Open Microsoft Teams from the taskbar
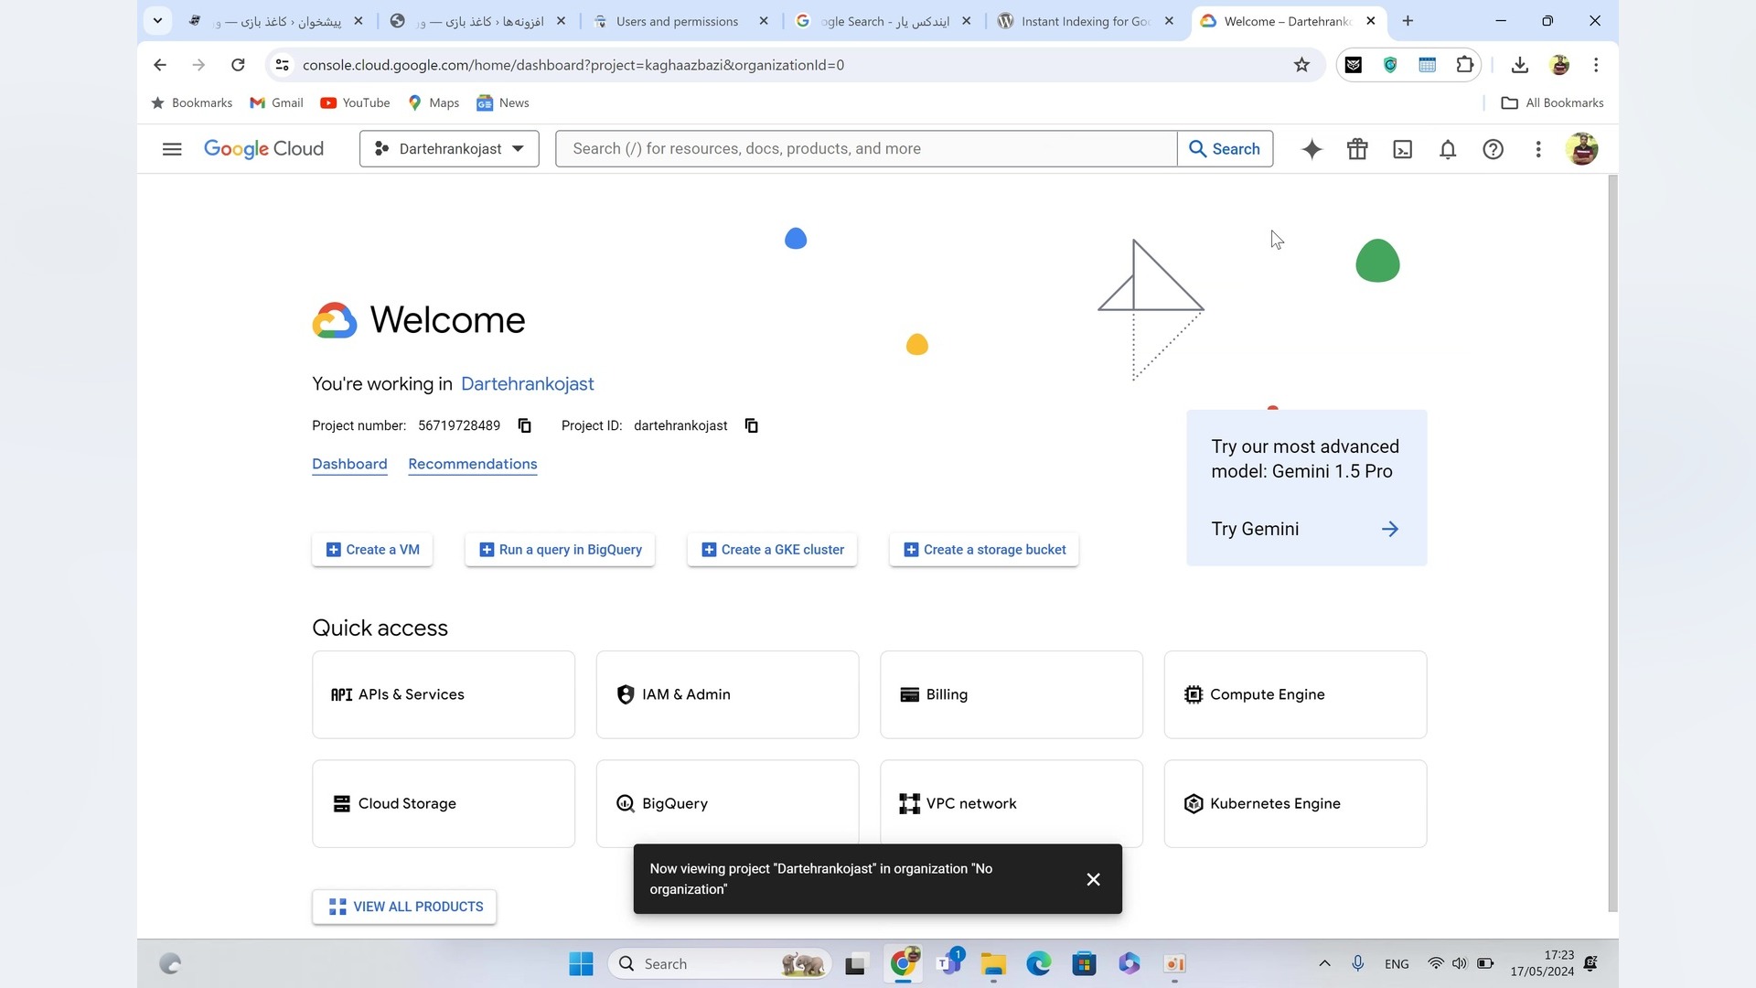1756x988 pixels. point(948,963)
